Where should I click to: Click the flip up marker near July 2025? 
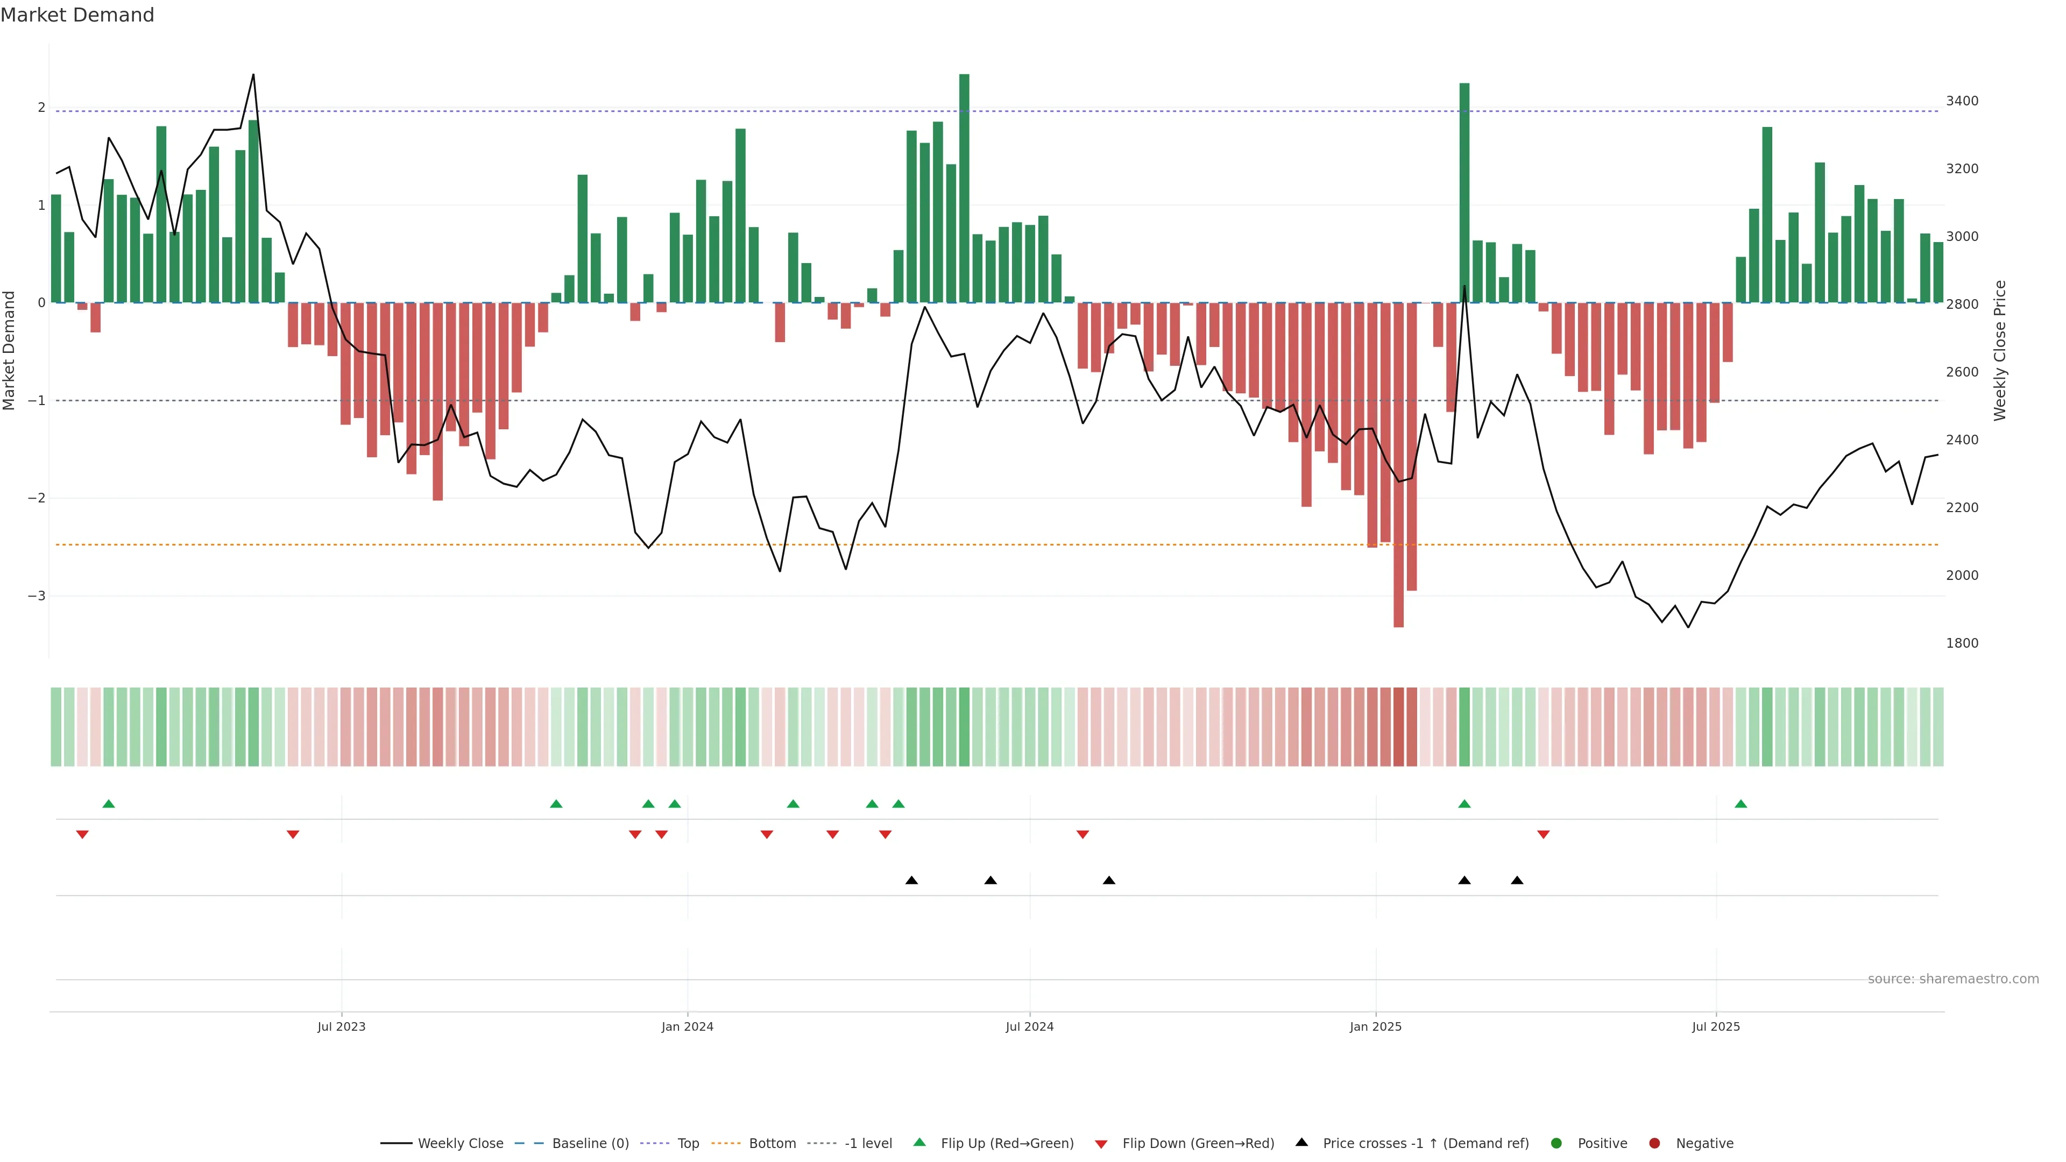tap(1740, 804)
